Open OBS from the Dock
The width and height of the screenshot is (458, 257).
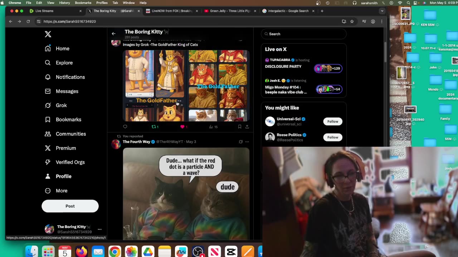pos(198,252)
